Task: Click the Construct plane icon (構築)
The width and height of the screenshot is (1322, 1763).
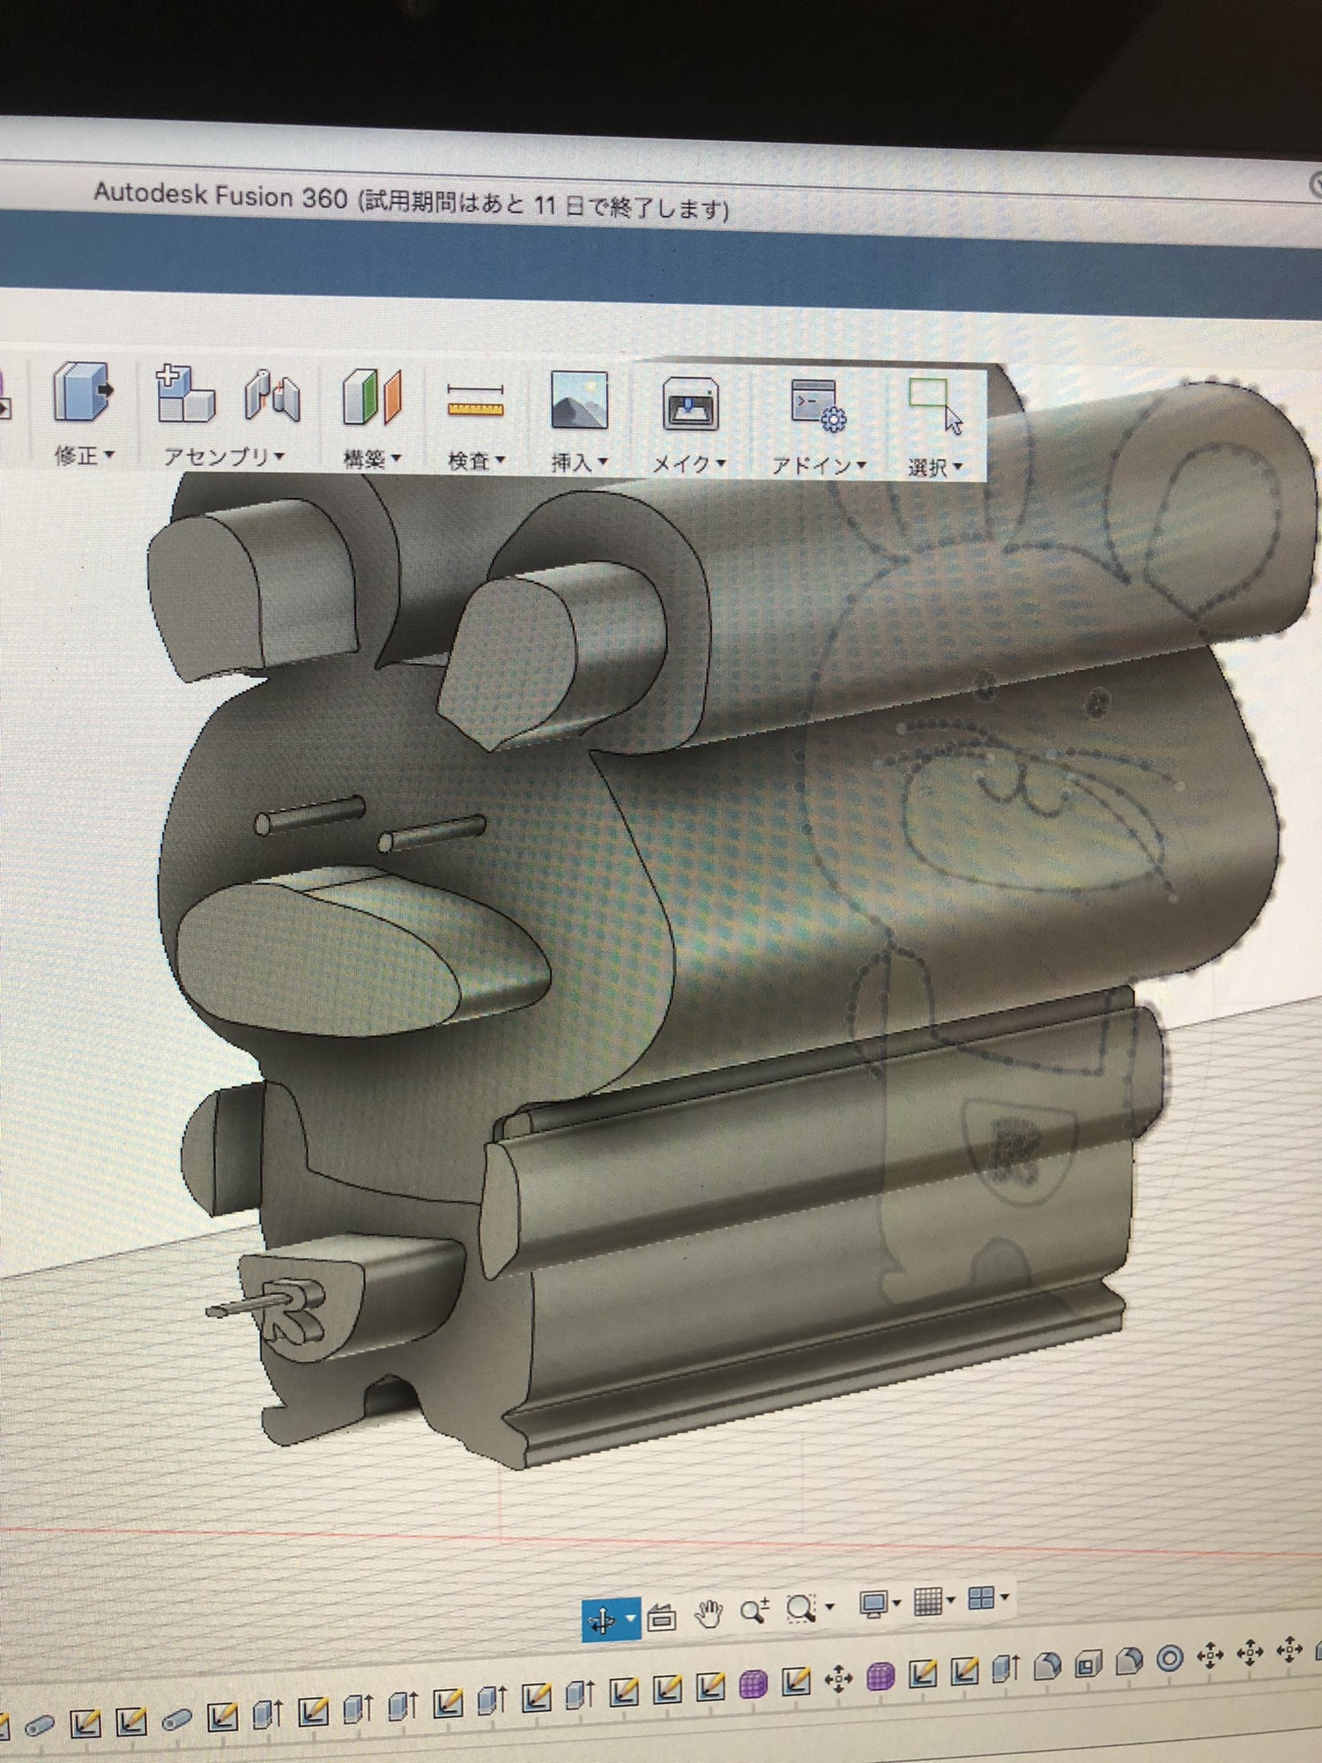Action: coord(372,398)
